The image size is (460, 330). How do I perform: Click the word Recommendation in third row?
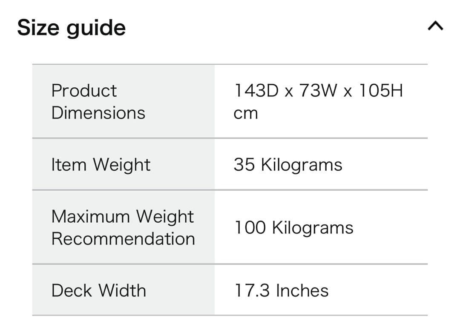tap(123, 238)
